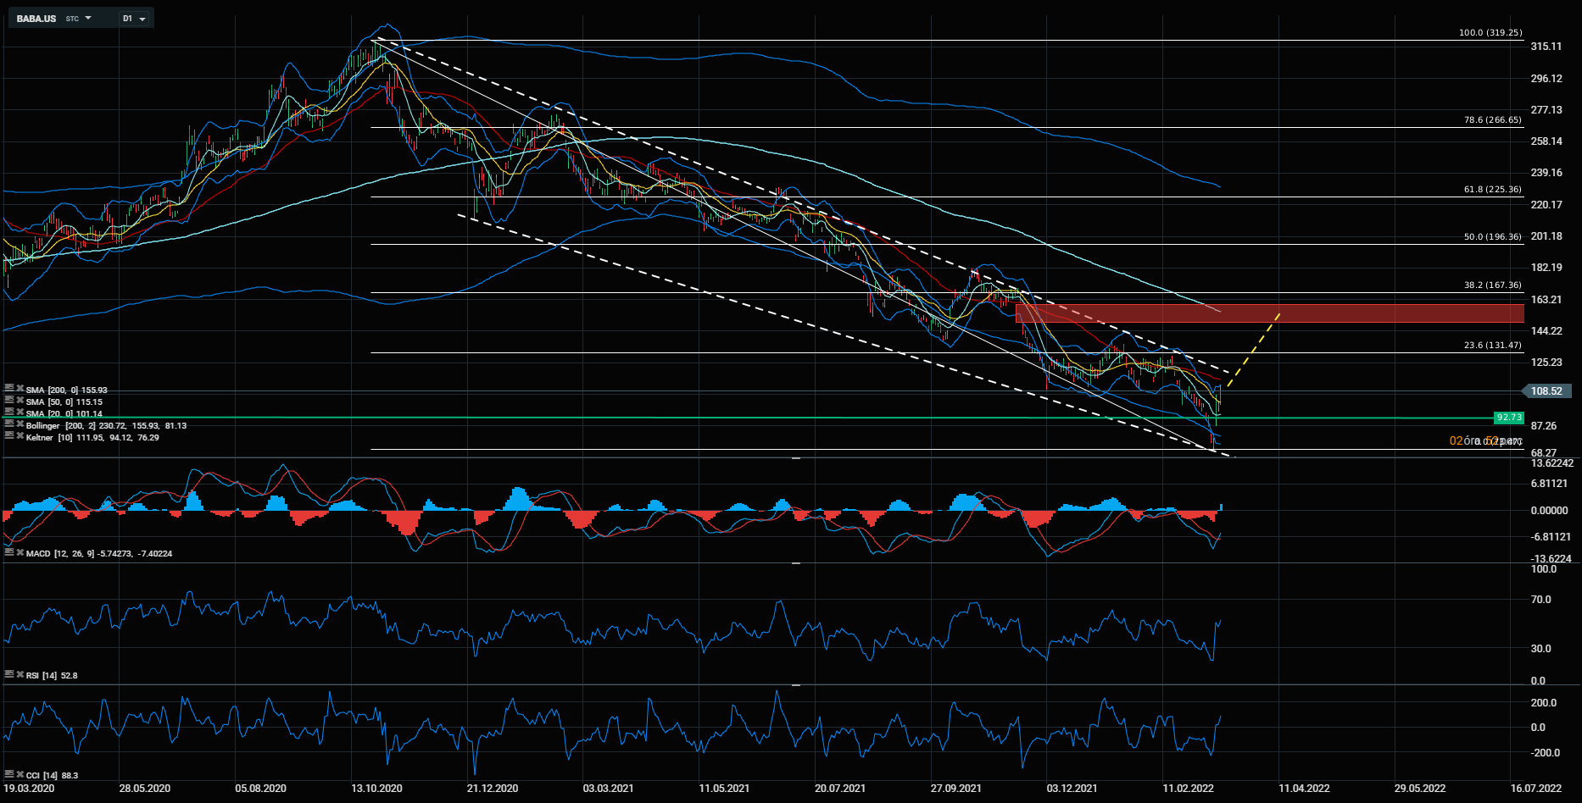
Task: Open the RSI settings icon
Action: [9, 674]
